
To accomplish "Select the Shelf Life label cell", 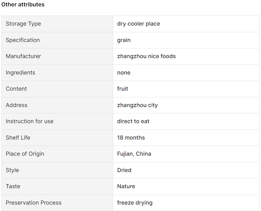I will coord(57,138).
